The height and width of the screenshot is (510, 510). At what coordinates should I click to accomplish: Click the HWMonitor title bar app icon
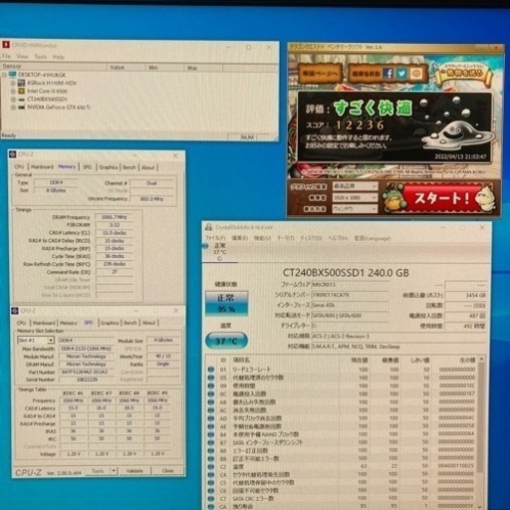pyautogui.click(x=6, y=44)
